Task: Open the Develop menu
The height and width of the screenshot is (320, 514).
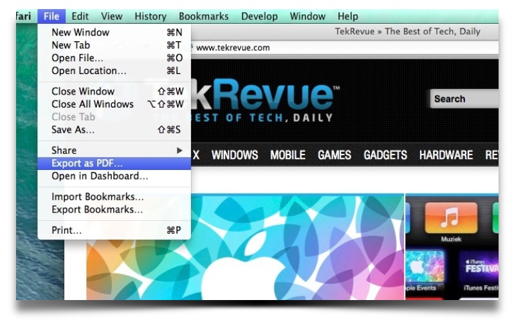Action: pyautogui.click(x=259, y=16)
